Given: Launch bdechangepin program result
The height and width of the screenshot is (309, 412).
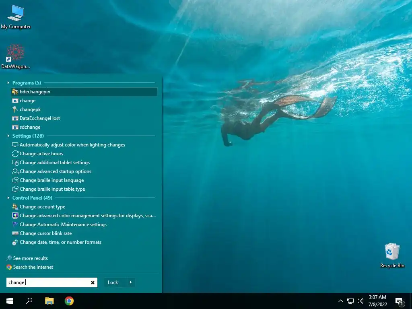Looking at the screenshot, I should click(84, 92).
